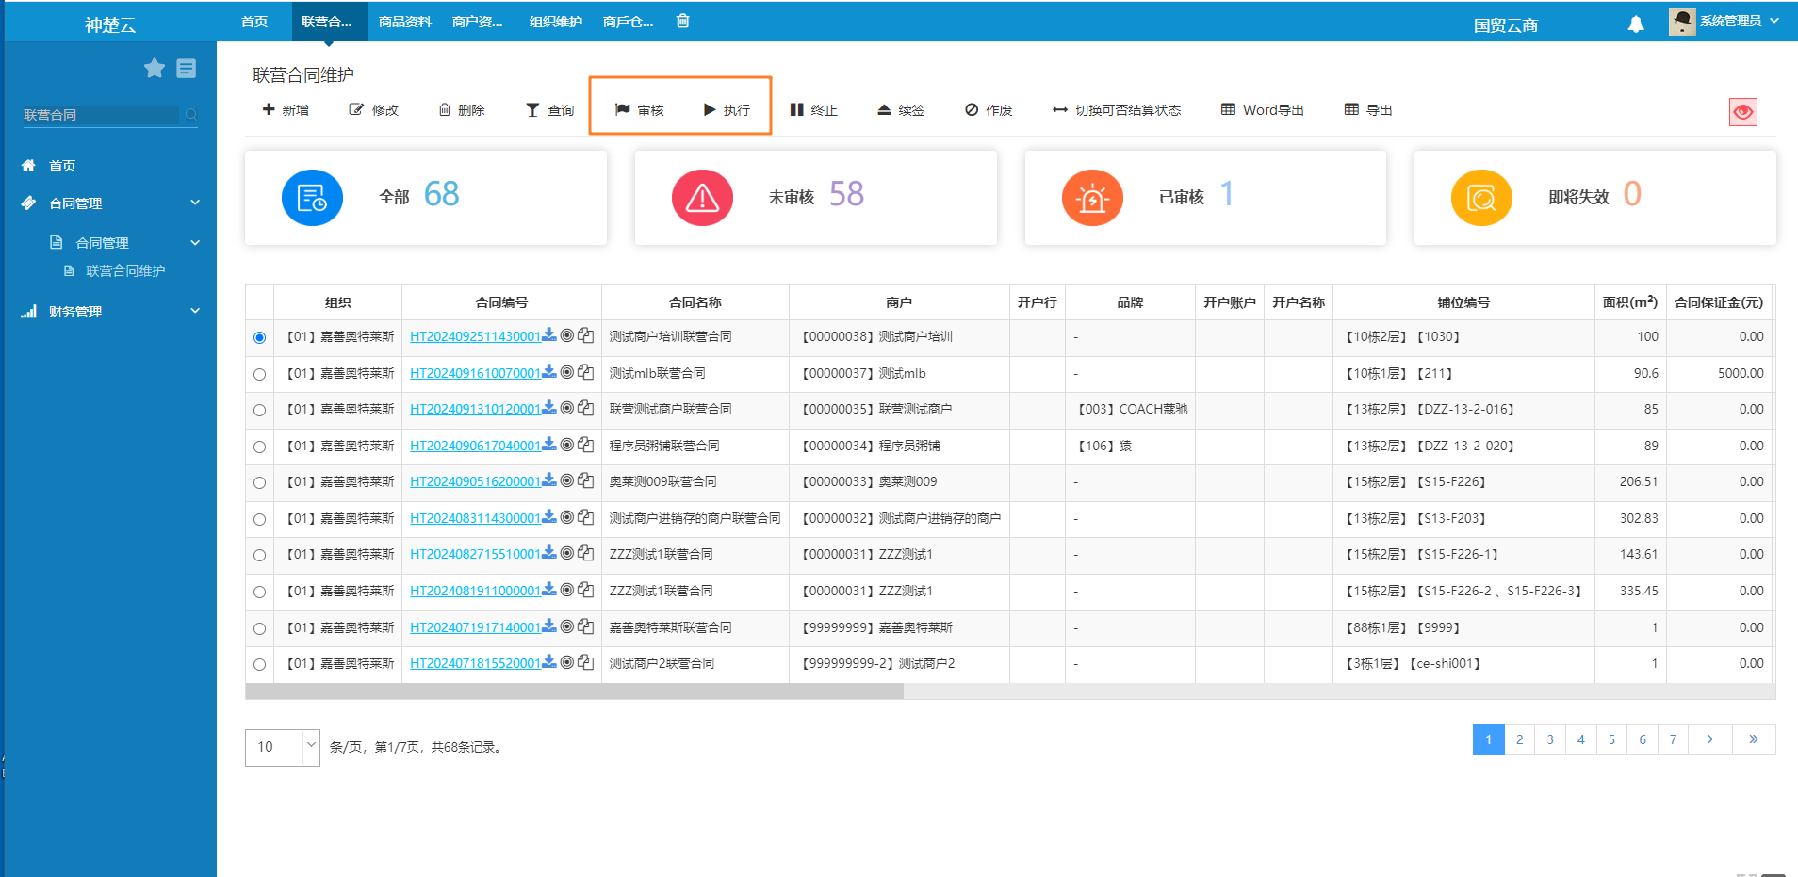Image resolution: width=1798 pixels, height=877 pixels.
Task: Open 系统管理员 user dropdown
Action: 1739,21
